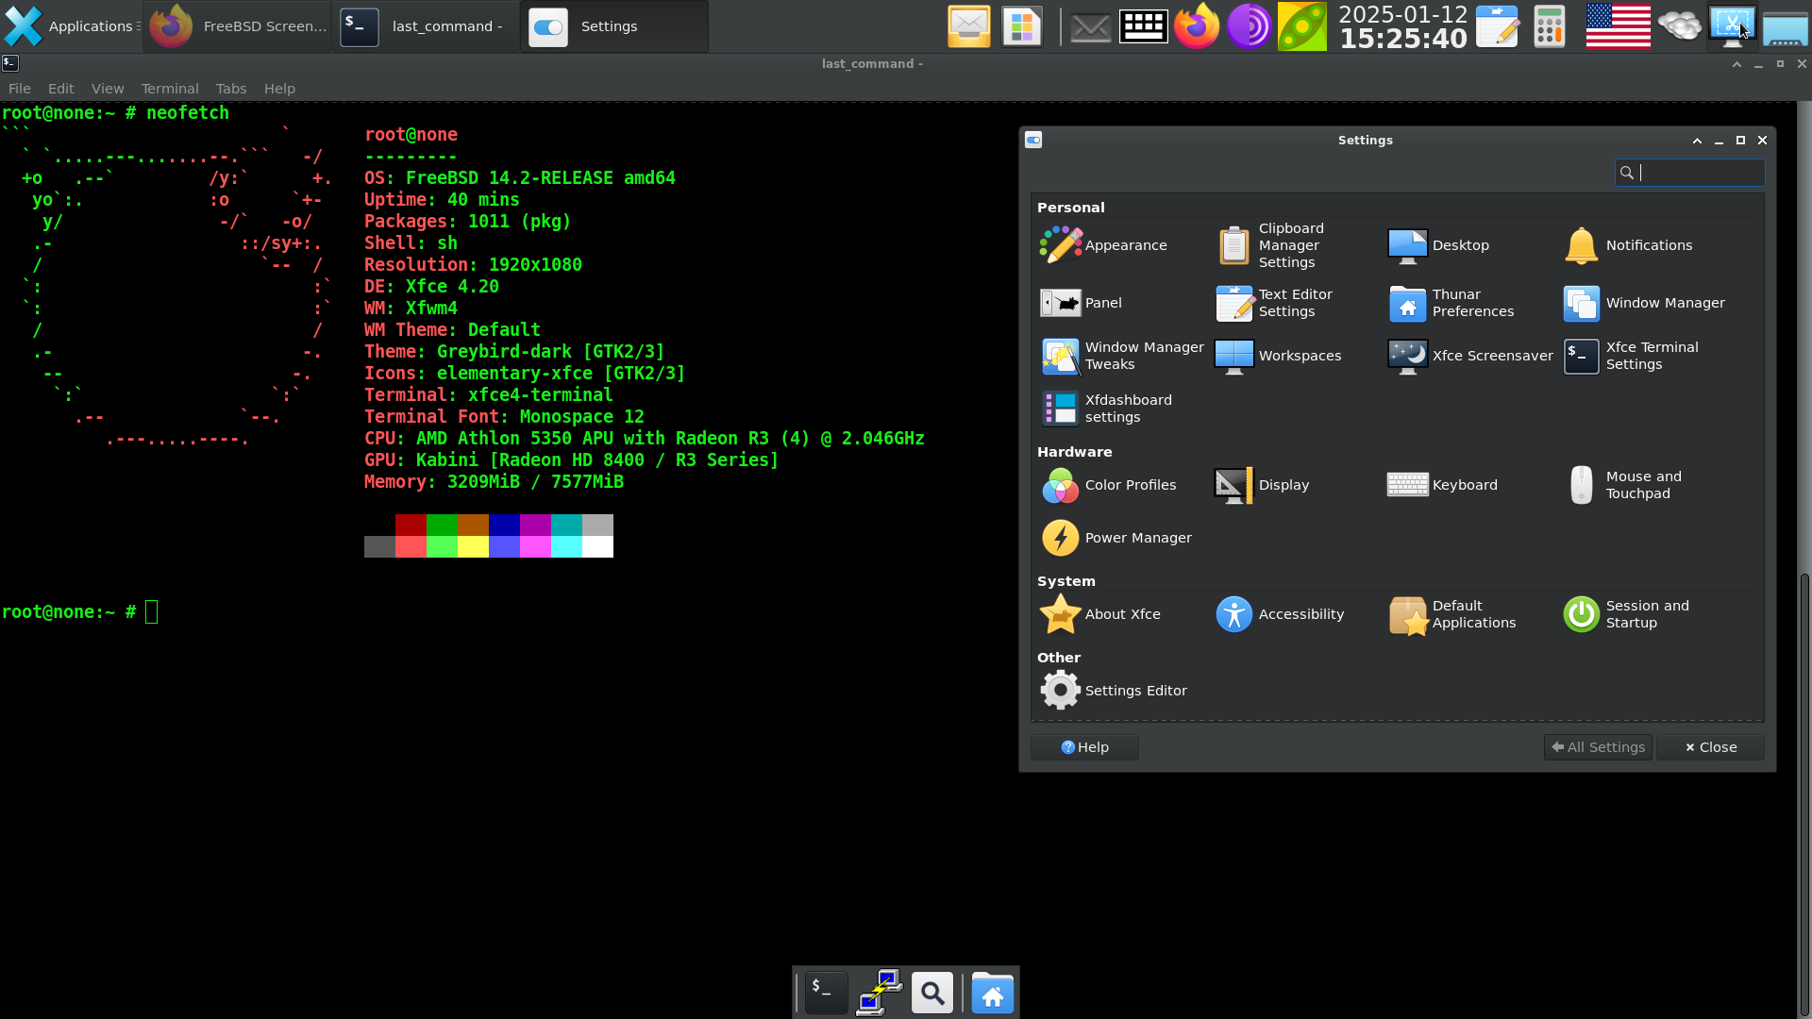Click the yellow-green pea panel icon

(1301, 26)
